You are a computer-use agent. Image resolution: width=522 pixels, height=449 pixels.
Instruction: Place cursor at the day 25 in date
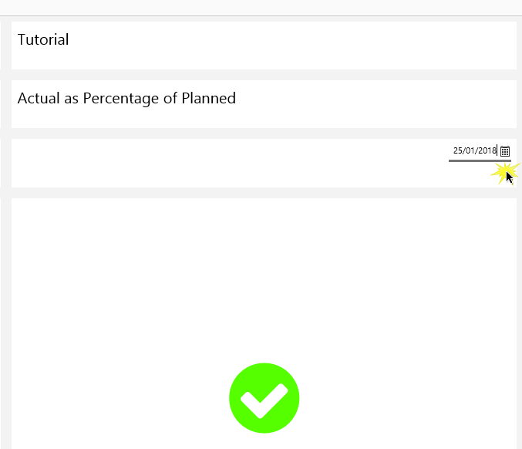pos(457,151)
